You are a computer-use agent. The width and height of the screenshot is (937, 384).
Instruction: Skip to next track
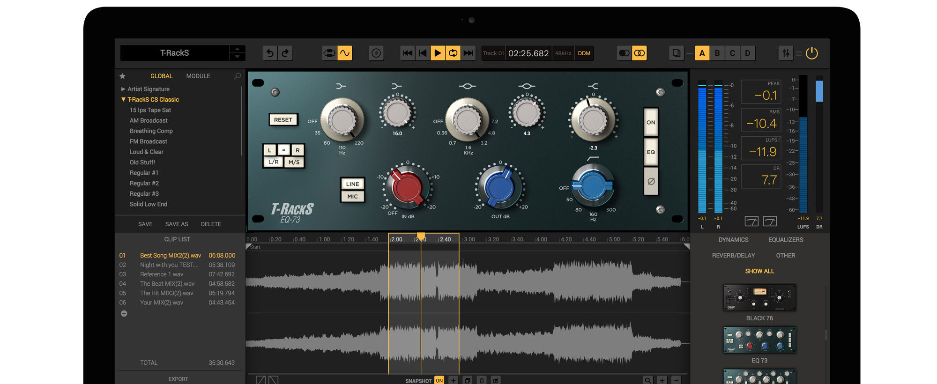pyautogui.click(x=468, y=53)
